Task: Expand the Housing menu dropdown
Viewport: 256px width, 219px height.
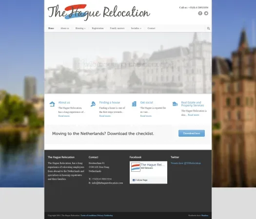Action: [80, 28]
